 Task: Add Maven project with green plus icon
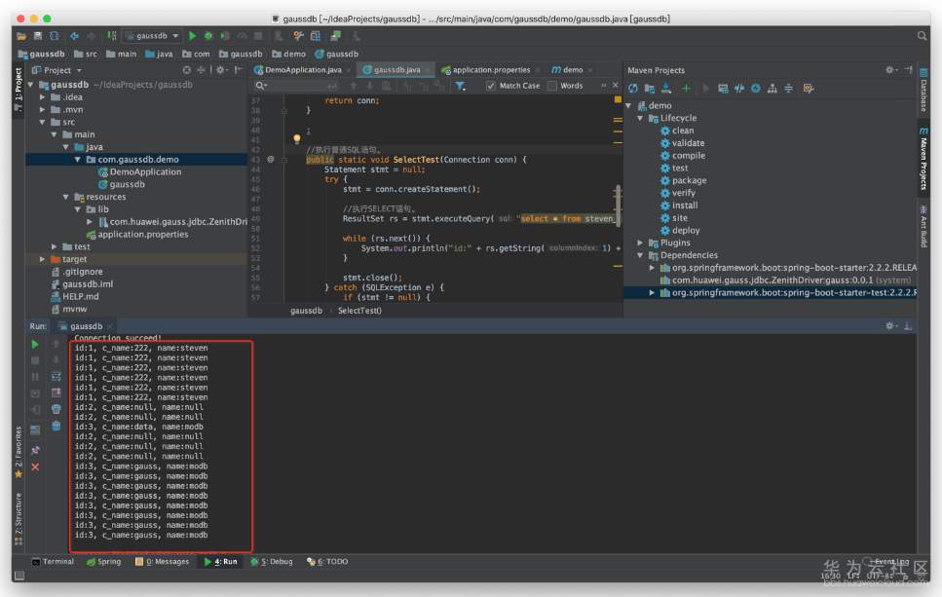pos(686,88)
